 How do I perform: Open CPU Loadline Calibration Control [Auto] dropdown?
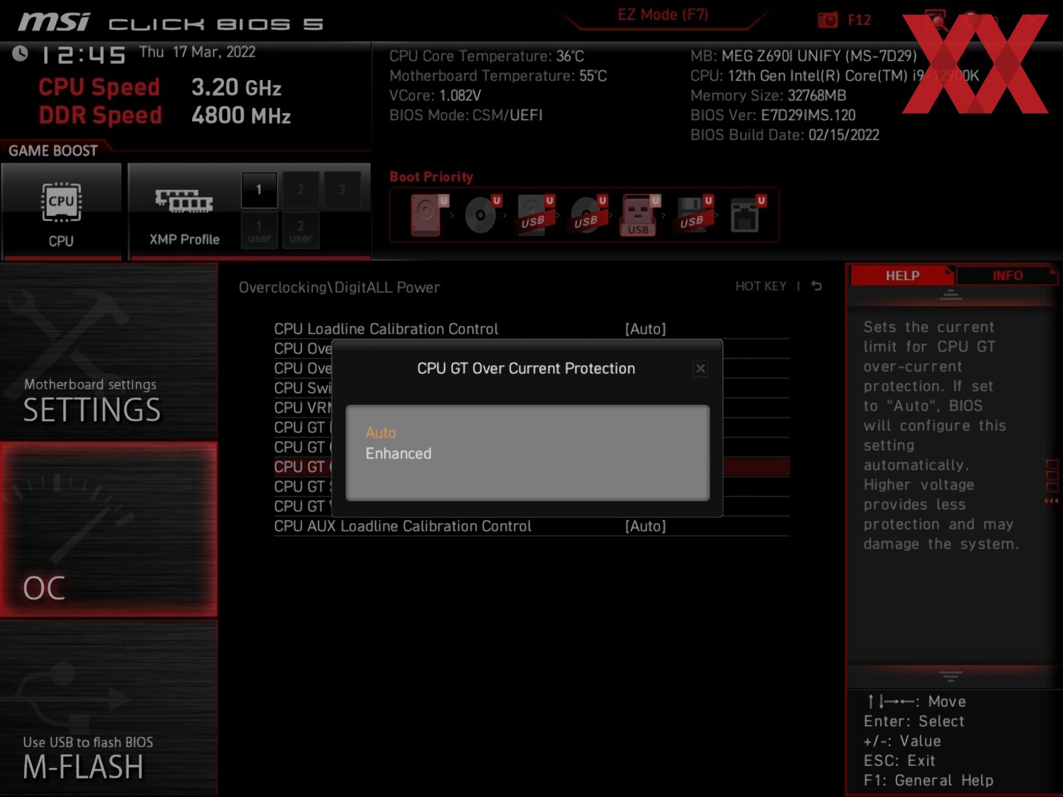tap(645, 329)
